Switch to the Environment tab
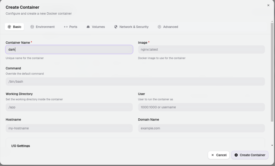This screenshot has height=166, width=275. coord(43,27)
